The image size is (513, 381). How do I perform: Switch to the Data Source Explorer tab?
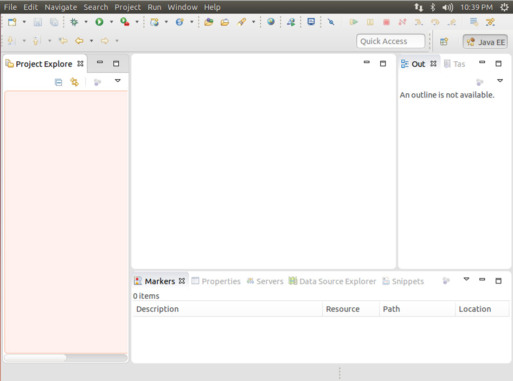[332, 281]
